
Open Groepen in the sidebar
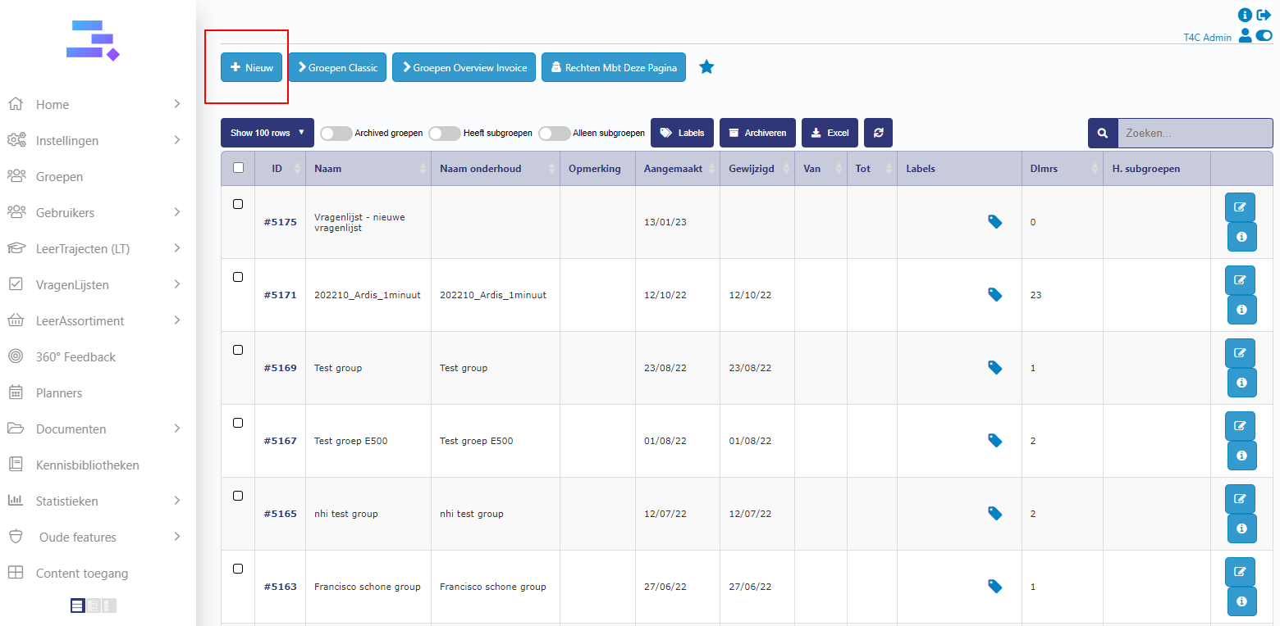59,177
